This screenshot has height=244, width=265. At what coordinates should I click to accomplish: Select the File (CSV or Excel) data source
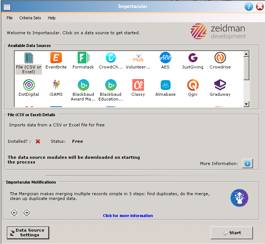coord(28,63)
